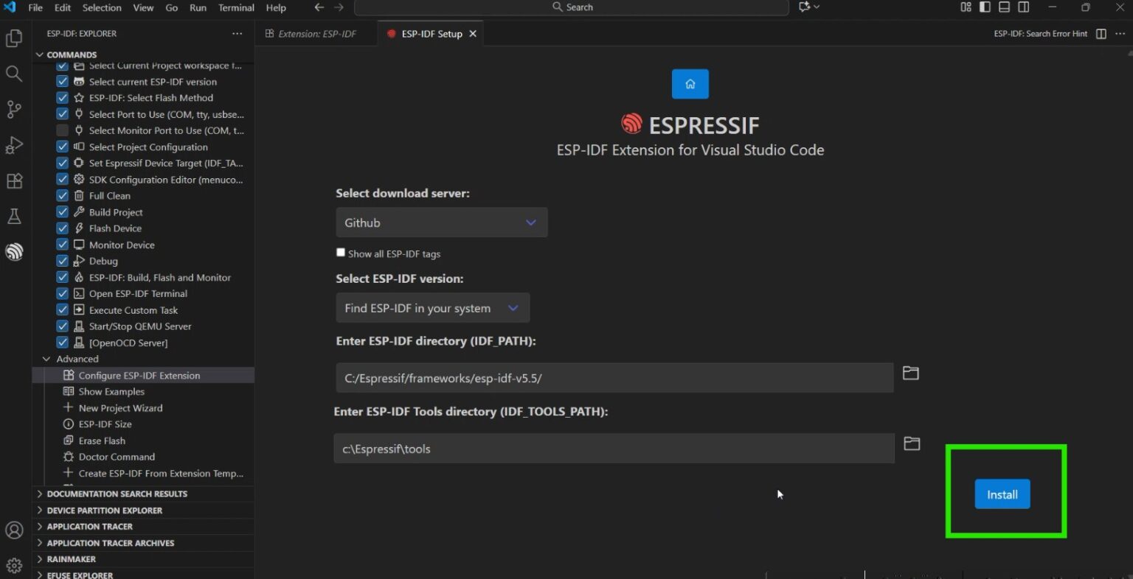
Task: Click the IDF_TOOLS_PATH input field
Action: coord(614,449)
